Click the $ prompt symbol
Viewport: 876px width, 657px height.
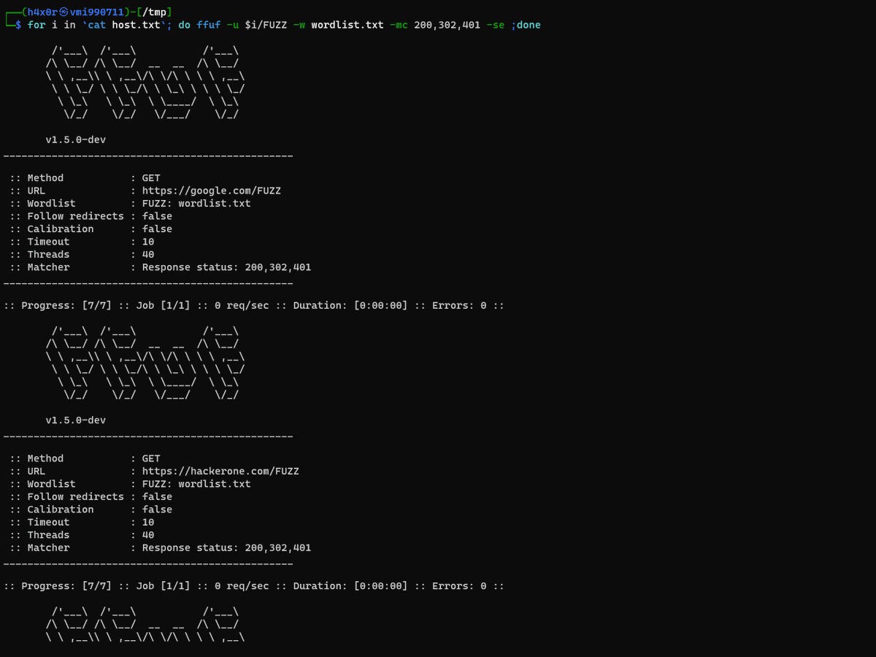pyautogui.click(x=19, y=25)
